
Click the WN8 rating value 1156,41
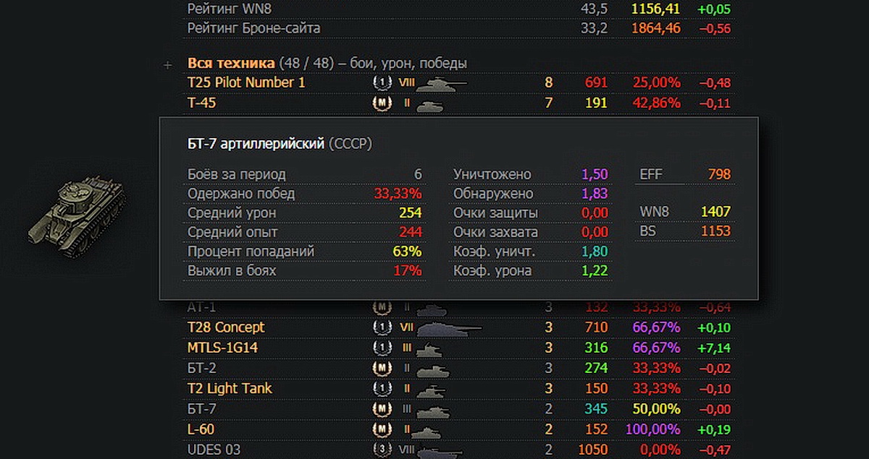click(656, 9)
